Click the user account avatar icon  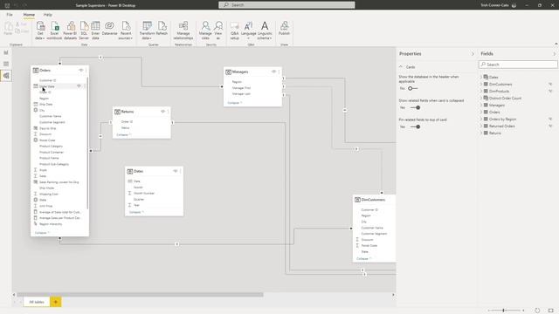pos(514,5)
